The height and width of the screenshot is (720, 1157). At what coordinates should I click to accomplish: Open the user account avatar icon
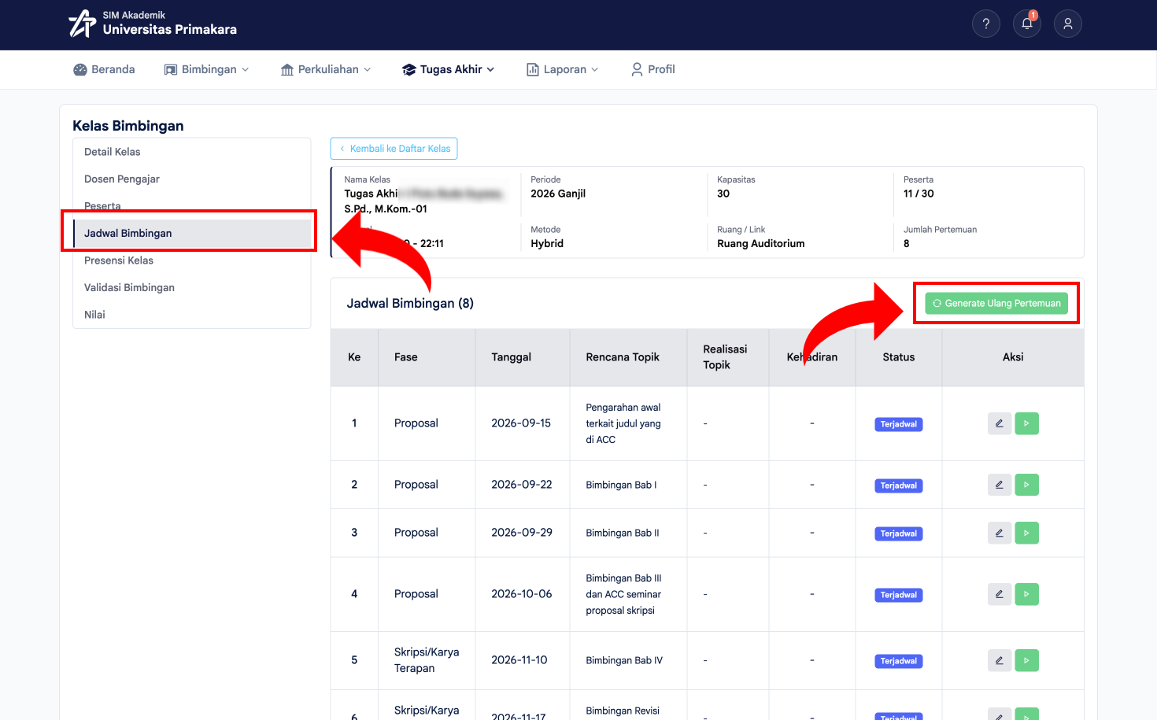click(x=1068, y=24)
